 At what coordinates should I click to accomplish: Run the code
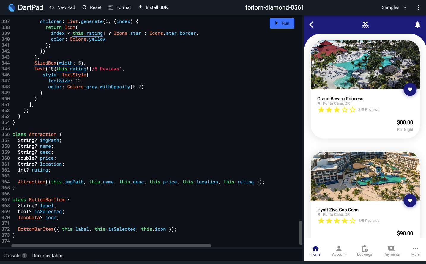pos(282,23)
